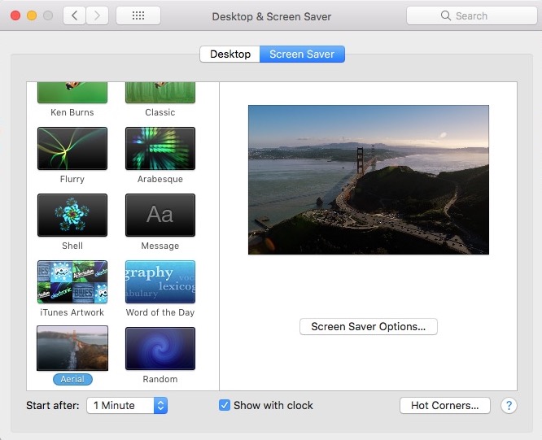The image size is (542, 440).
Task: Select the Shell screen saver icon
Action: [x=72, y=215]
